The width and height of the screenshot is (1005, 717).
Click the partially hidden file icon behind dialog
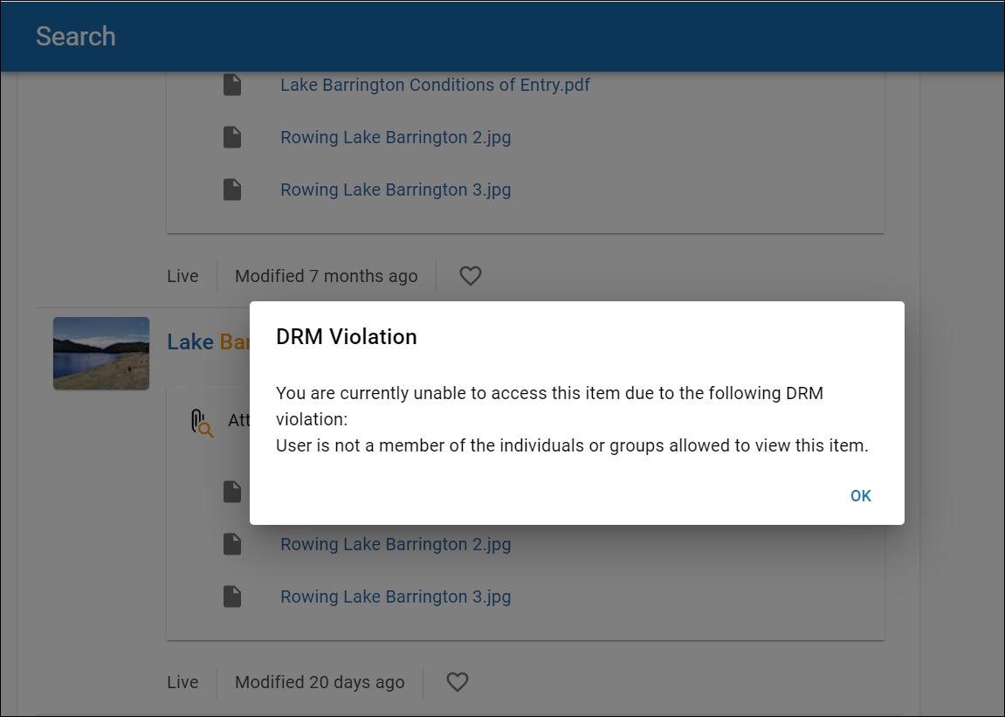(232, 492)
